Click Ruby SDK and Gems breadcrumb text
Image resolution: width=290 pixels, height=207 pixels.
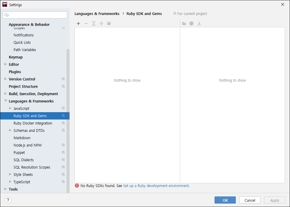click(144, 14)
